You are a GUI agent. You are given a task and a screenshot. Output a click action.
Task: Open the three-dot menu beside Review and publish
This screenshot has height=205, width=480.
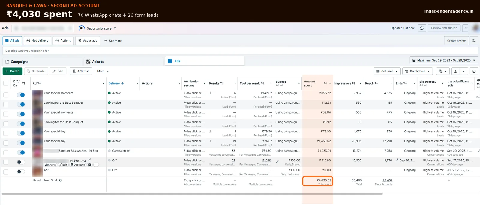tap(466, 28)
